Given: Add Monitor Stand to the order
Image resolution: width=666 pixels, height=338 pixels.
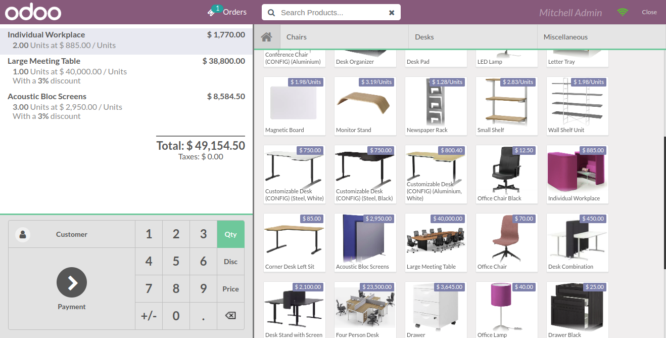Looking at the screenshot, I should (365, 106).
